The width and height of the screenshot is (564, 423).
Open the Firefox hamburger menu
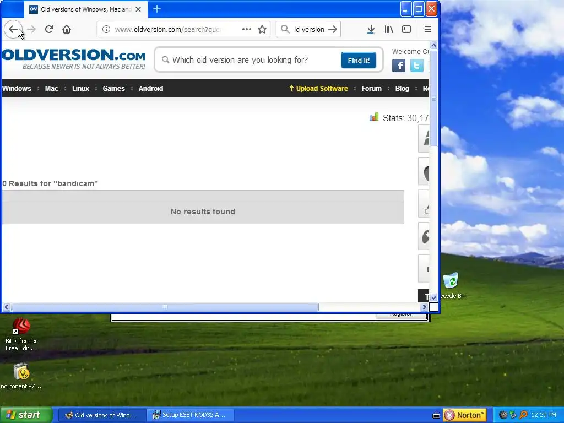click(x=427, y=30)
